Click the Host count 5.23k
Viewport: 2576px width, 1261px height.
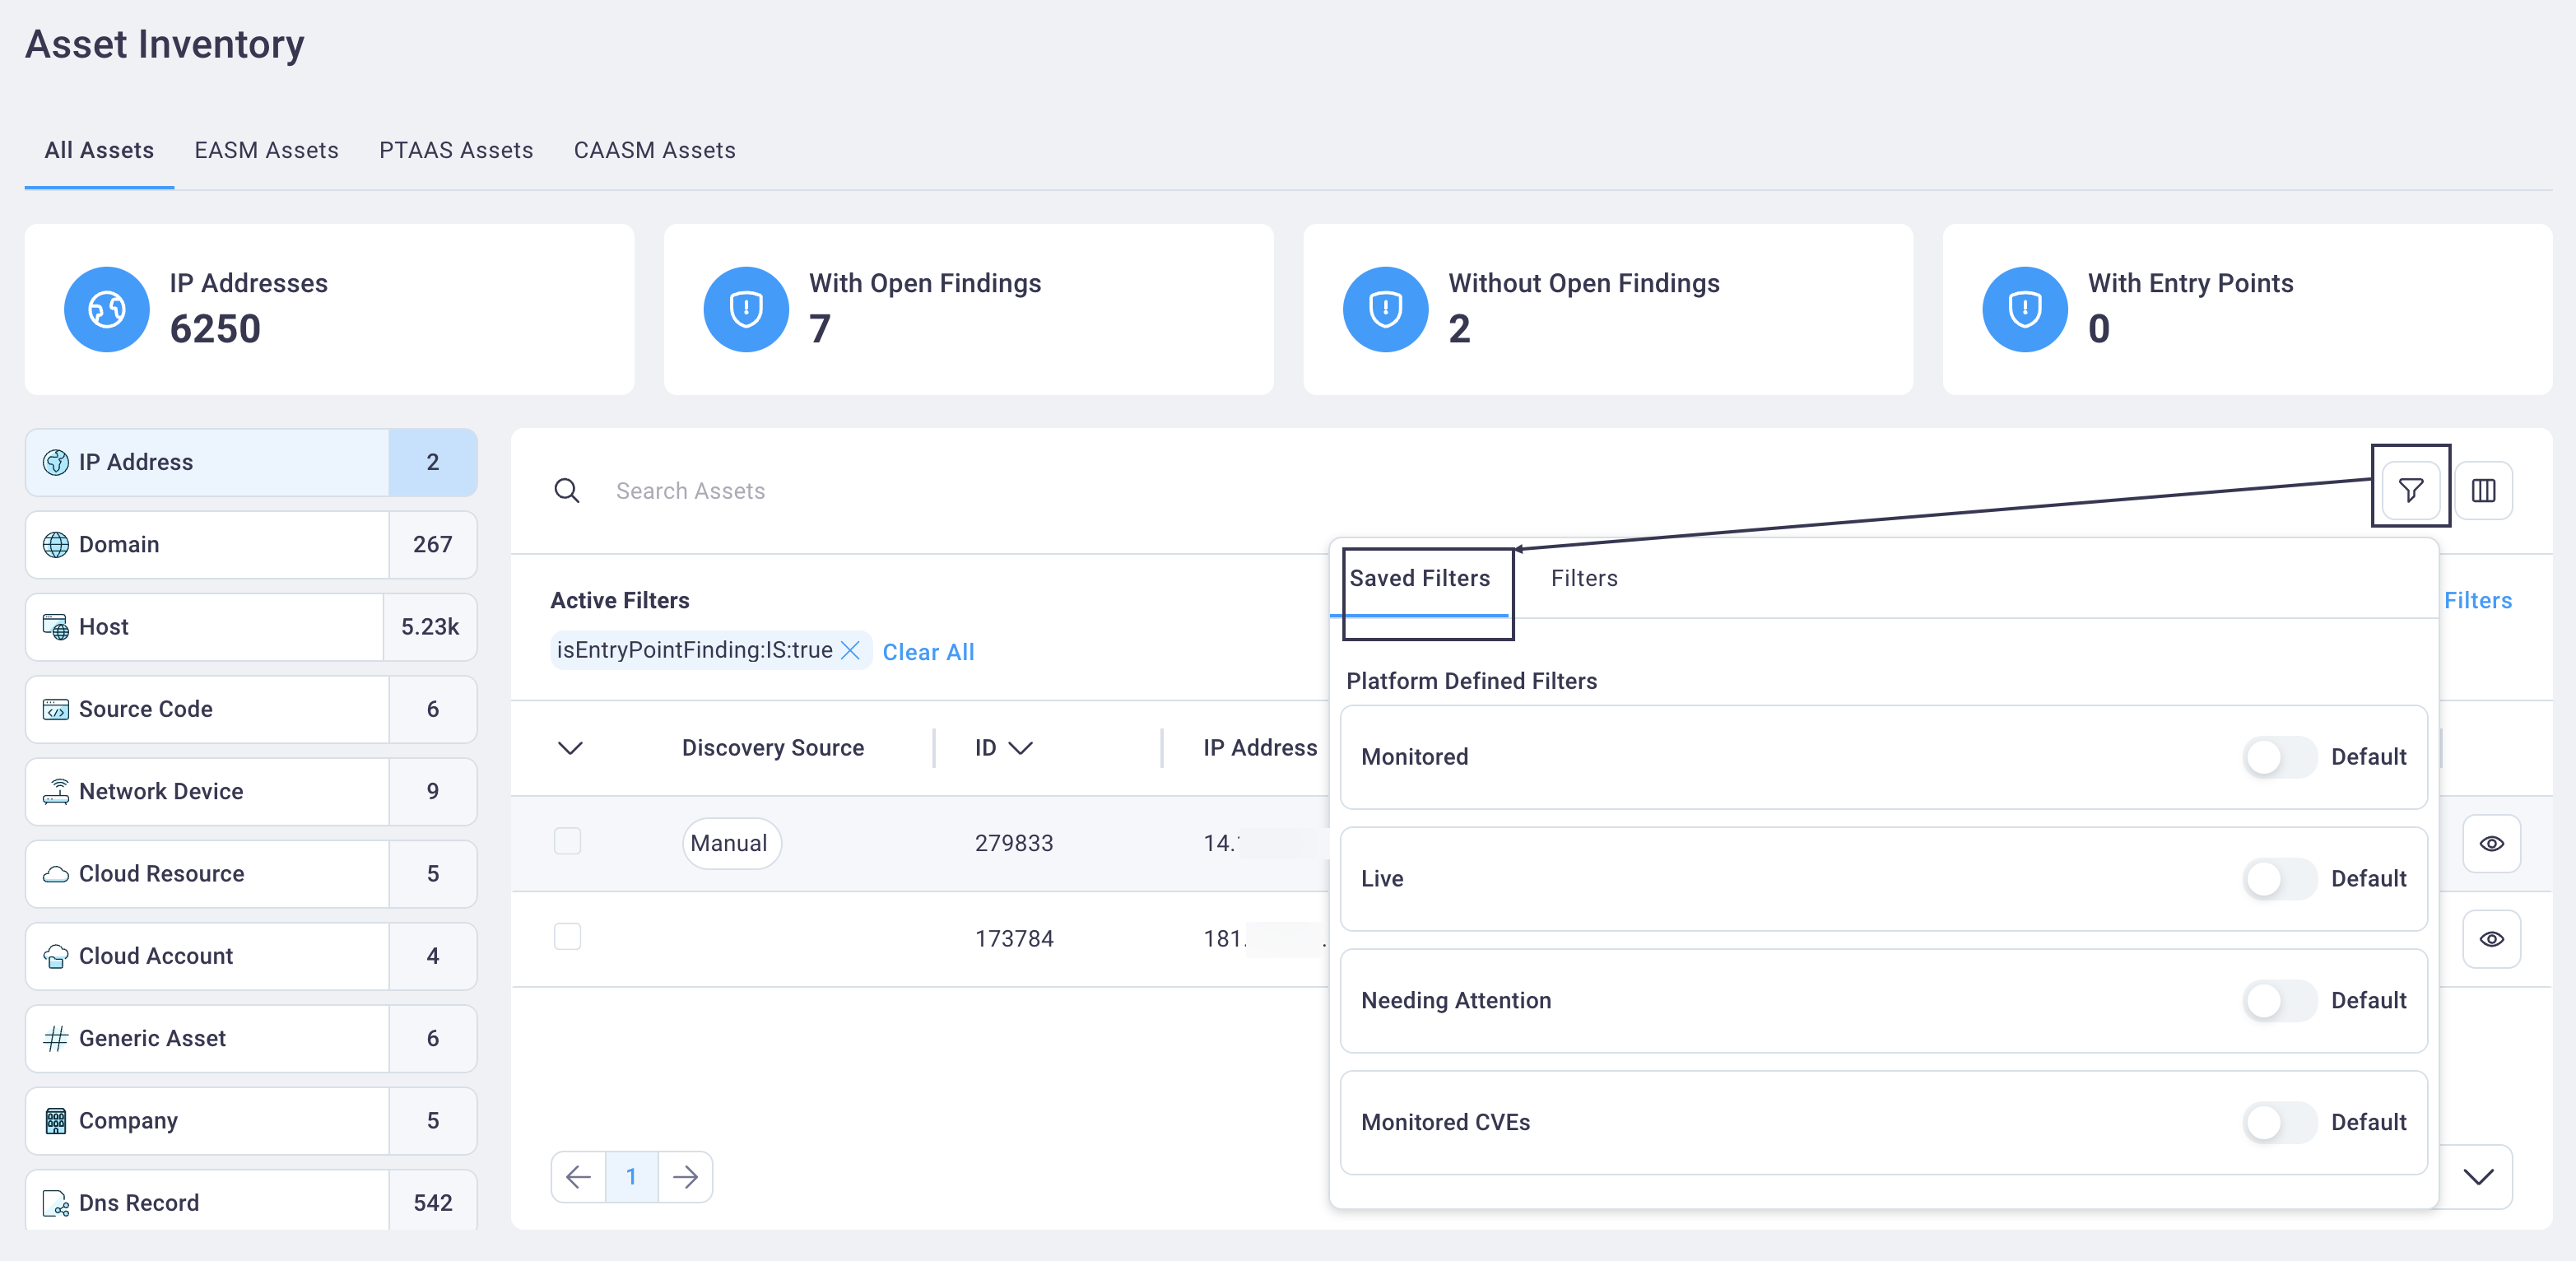point(430,627)
